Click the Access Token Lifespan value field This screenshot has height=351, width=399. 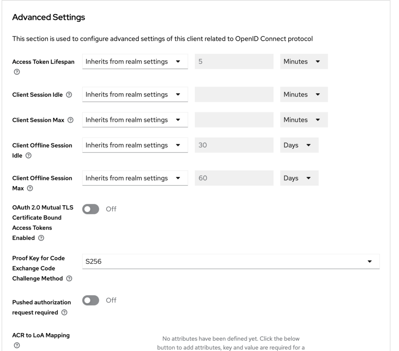click(x=234, y=61)
